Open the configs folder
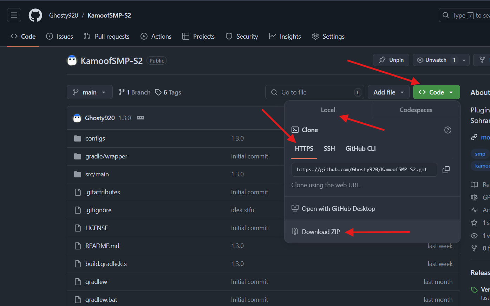Image resolution: width=490 pixels, height=306 pixels. click(95, 138)
